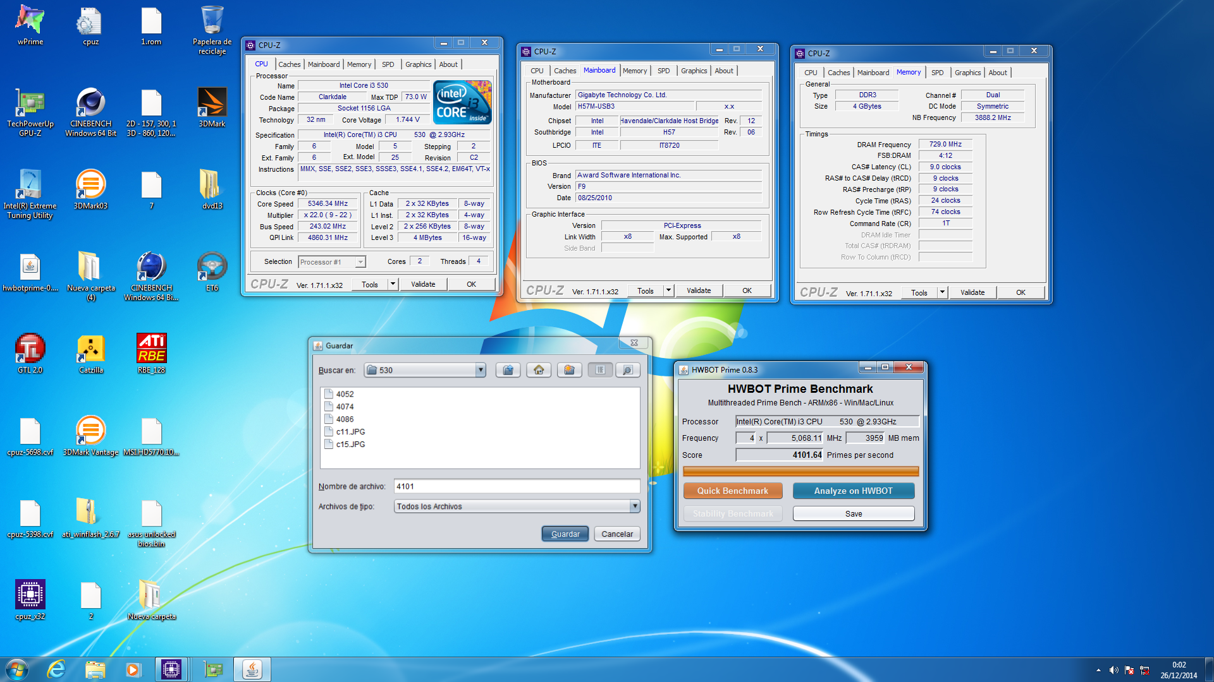Switch Guardar dialog to list view
This screenshot has height=682, width=1214.
(600, 370)
